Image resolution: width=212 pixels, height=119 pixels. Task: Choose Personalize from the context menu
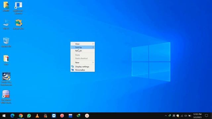click(82, 70)
